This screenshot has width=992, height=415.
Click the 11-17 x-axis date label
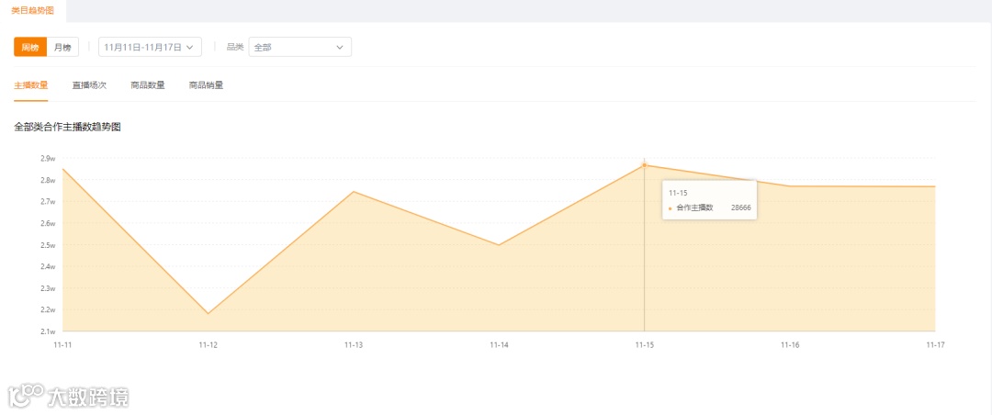[934, 344]
